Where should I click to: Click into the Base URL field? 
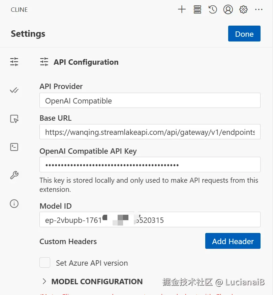(150, 132)
